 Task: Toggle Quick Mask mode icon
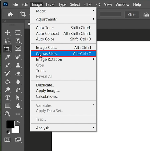point(8,140)
